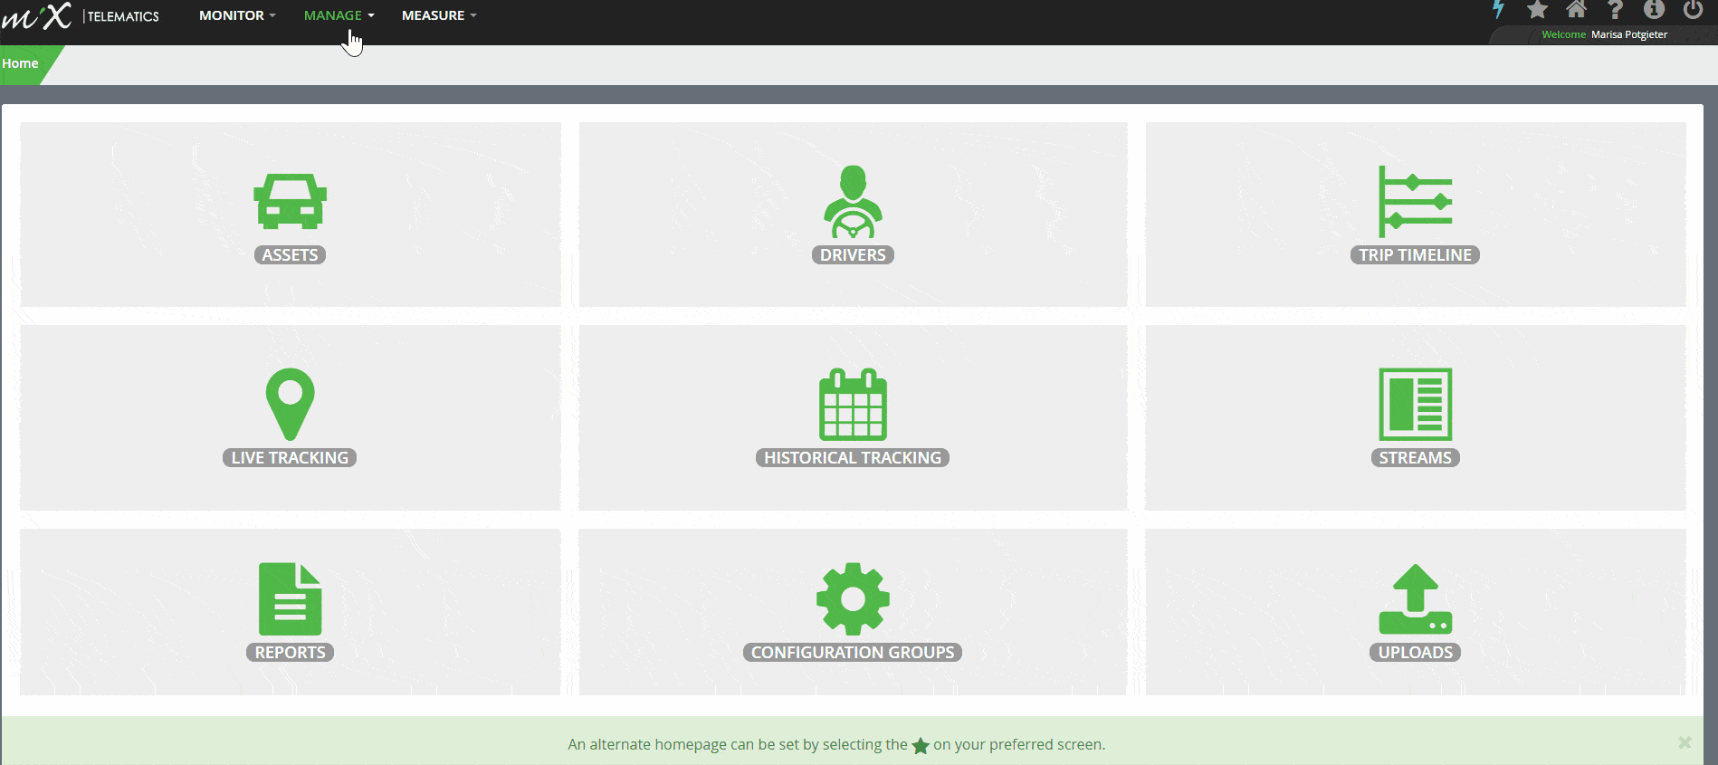Click the DRIVERS label button
Image resolution: width=1718 pixels, height=765 pixels.
click(x=853, y=255)
